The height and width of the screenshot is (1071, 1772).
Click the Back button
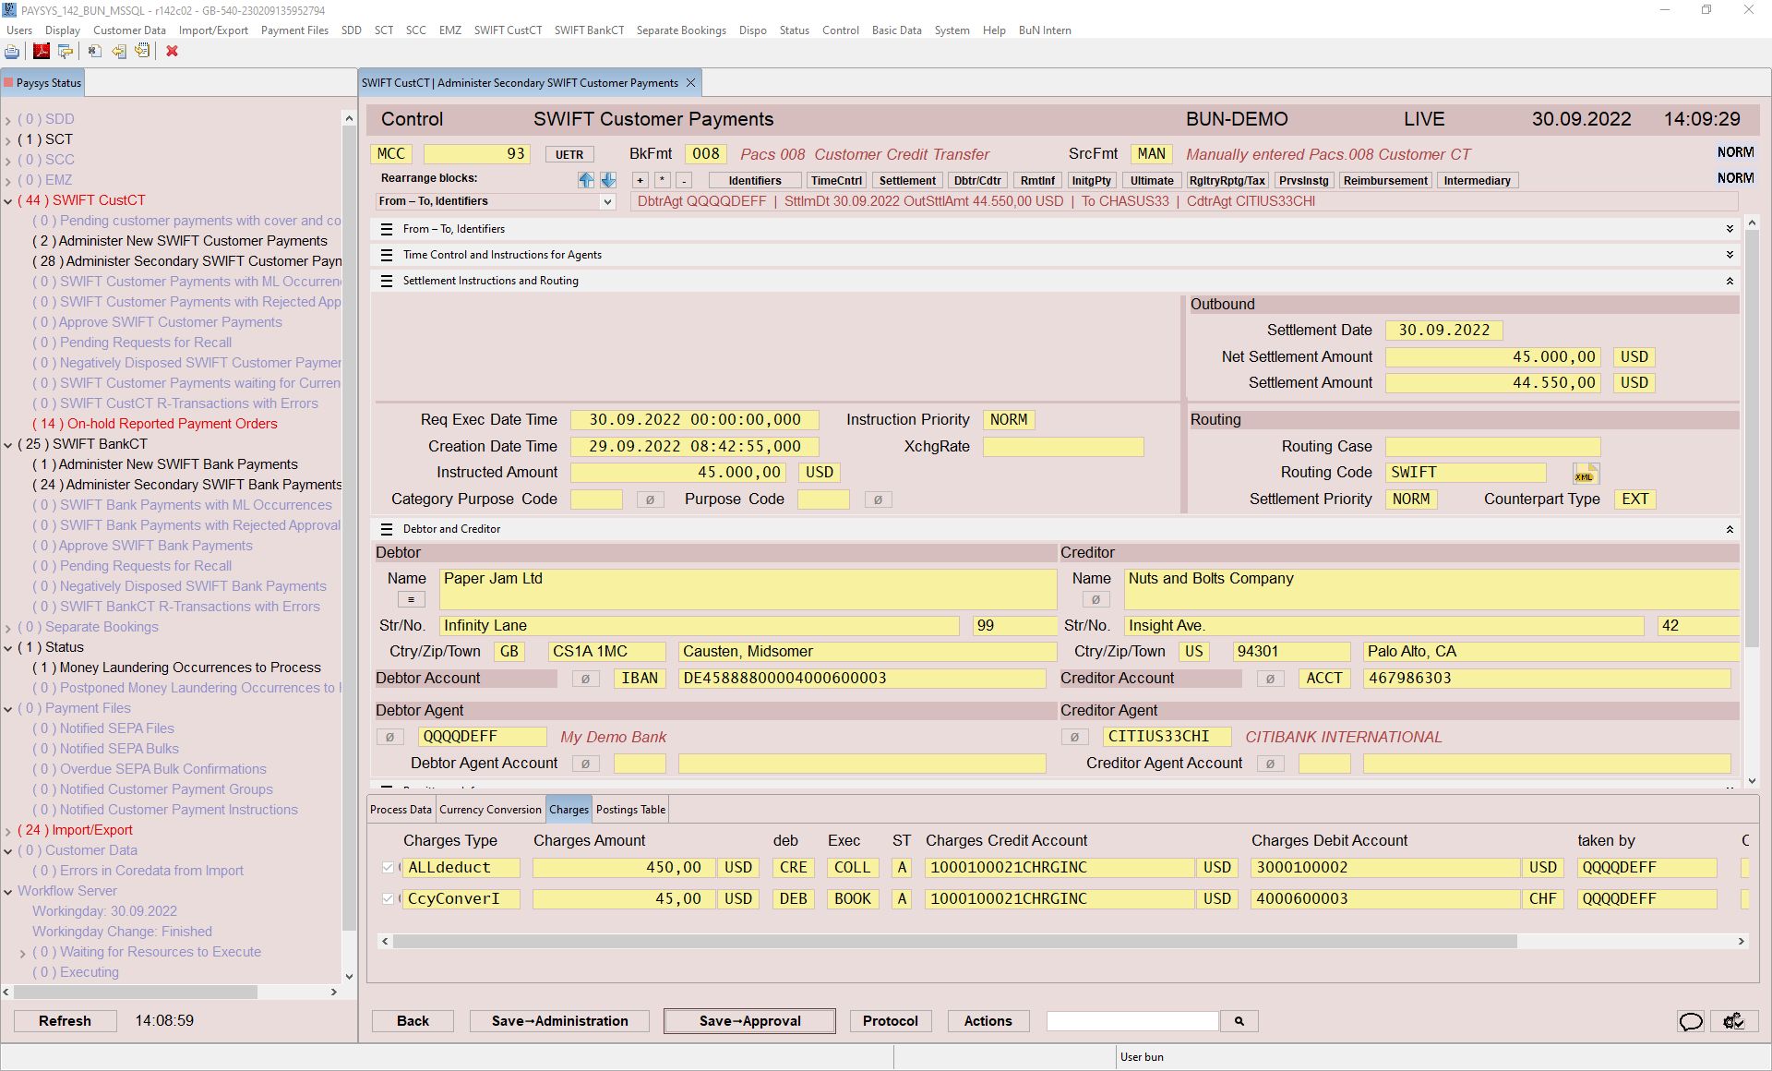pyautogui.click(x=413, y=1021)
